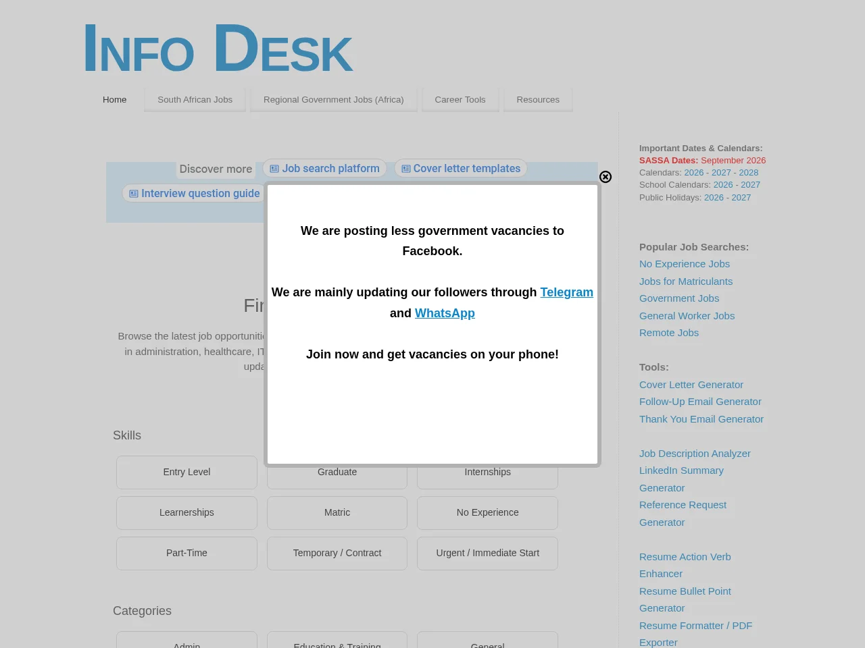The height and width of the screenshot is (648, 865).
Task: Open the Resources menu
Action: (538, 99)
